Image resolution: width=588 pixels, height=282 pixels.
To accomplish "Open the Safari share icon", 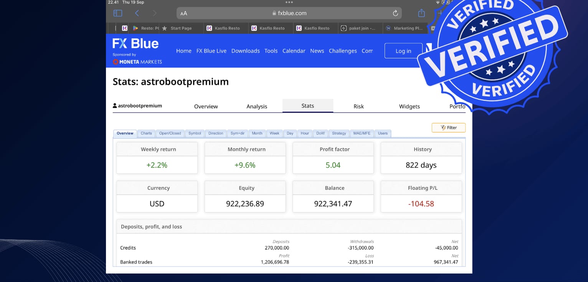I will 421,13.
